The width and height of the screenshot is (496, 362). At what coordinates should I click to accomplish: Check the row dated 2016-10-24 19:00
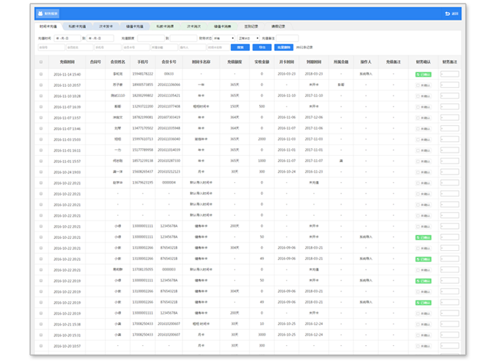[41, 171]
